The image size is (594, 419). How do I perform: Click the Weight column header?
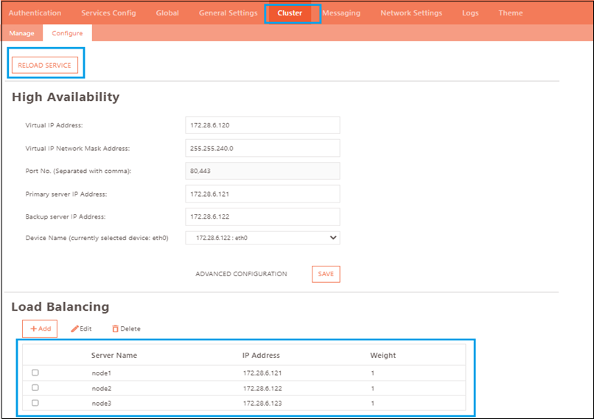tap(383, 356)
